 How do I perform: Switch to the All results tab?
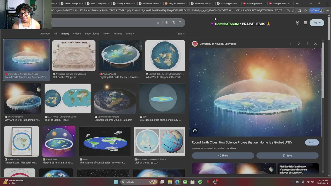click(55, 34)
